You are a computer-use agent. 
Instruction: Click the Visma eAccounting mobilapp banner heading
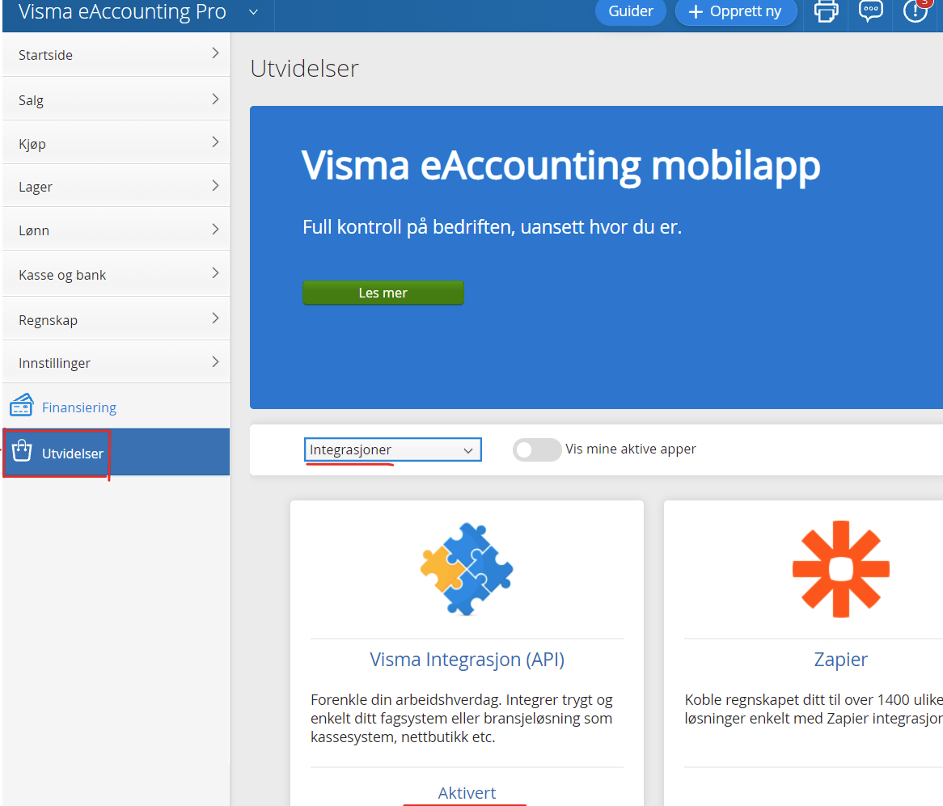click(x=560, y=165)
